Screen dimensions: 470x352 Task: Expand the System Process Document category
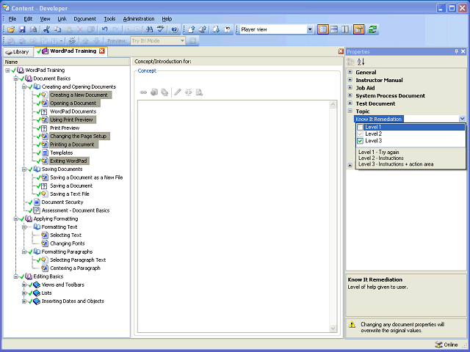(x=350, y=95)
